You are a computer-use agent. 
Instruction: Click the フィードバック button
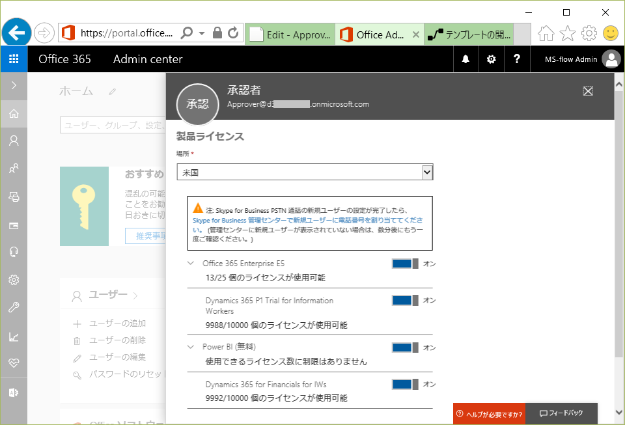(x=561, y=413)
